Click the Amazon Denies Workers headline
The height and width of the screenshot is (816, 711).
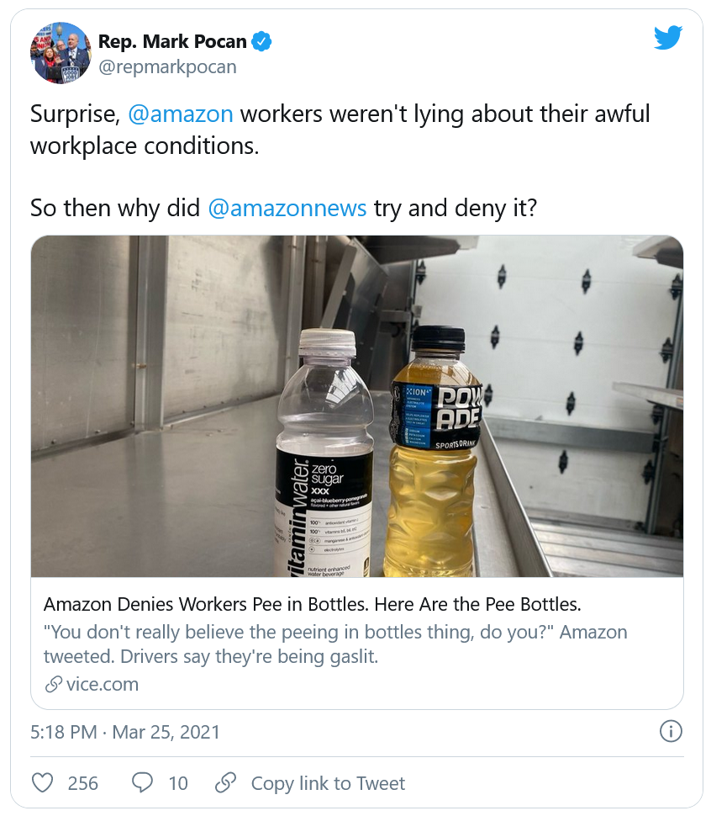313,604
